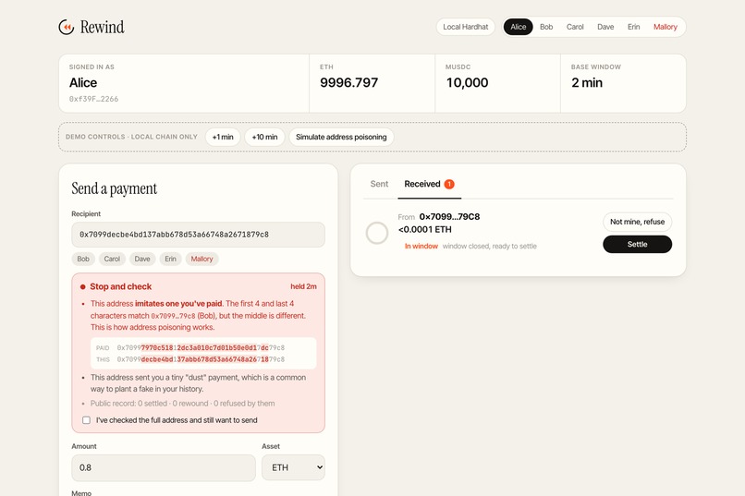Screen dimensions: 745x496
Task: Pick Mallory recipient chip below address field
Action: [202, 259]
